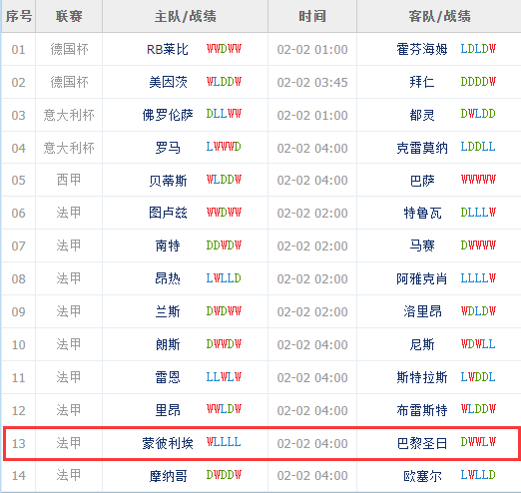Click away team 尼斯
The width and height of the screenshot is (521, 493).
pyautogui.click(x=422, y=344)
